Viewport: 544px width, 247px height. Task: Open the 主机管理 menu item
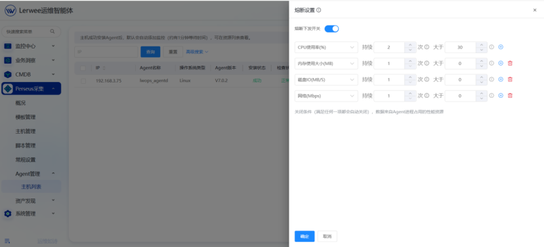pos(26,131)
